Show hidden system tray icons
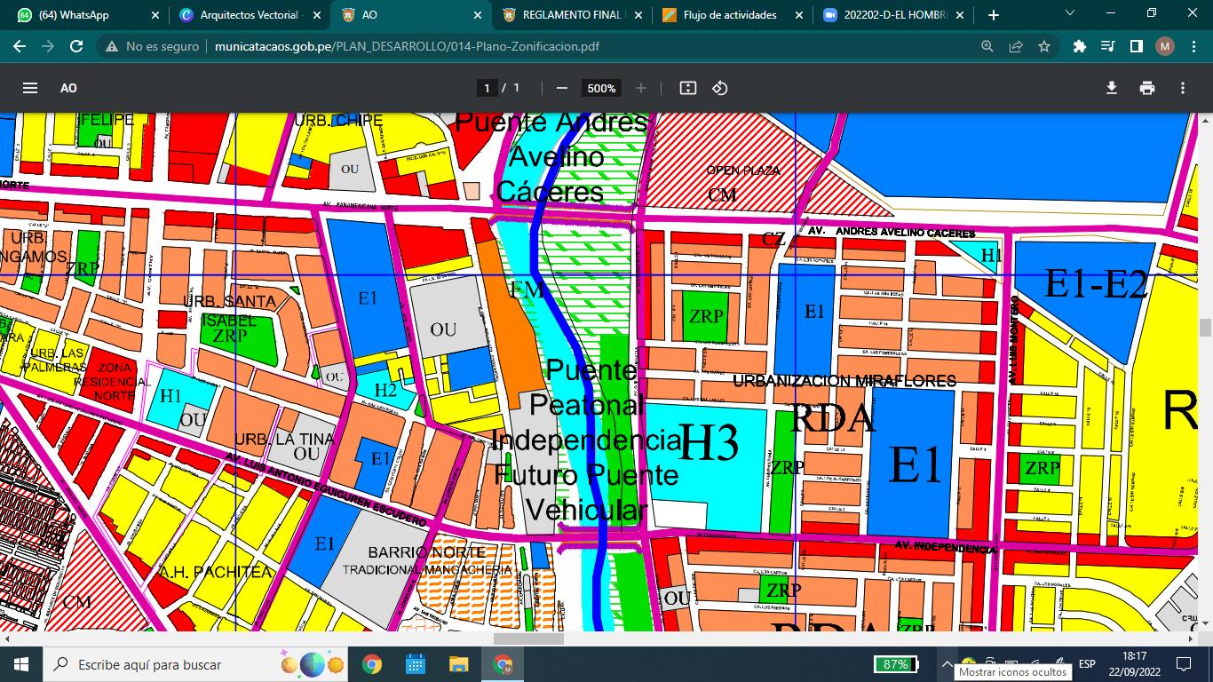 (947, 664)
